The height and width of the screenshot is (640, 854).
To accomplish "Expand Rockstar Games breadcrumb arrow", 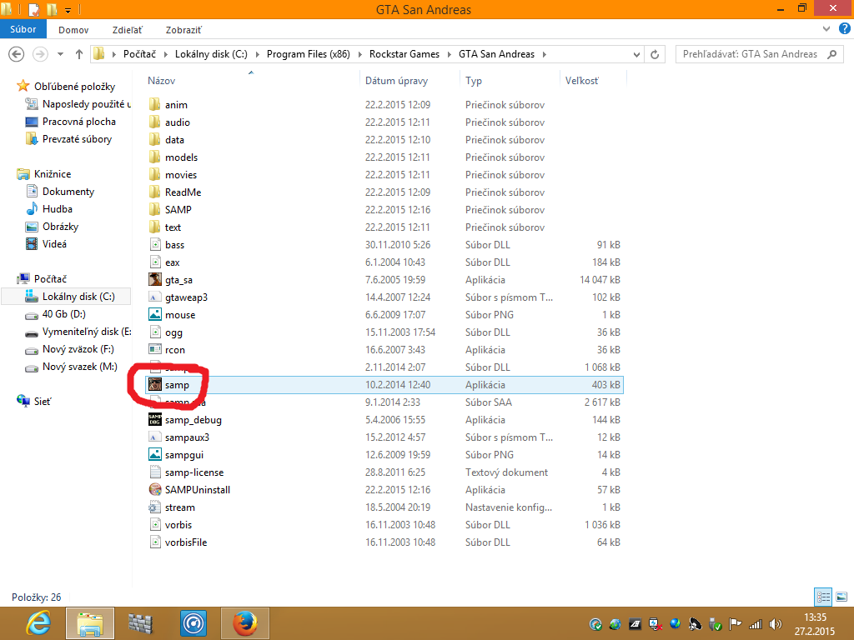I will [449, 54].
